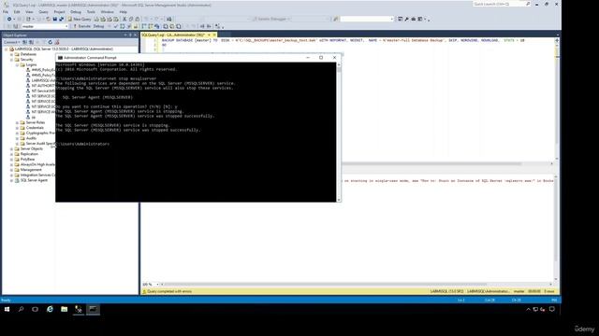Open the Connect dropdown in Object Explorer
The height and width of the screenshot is (336, 599).
pyautogui.click(x=11, y=42)
